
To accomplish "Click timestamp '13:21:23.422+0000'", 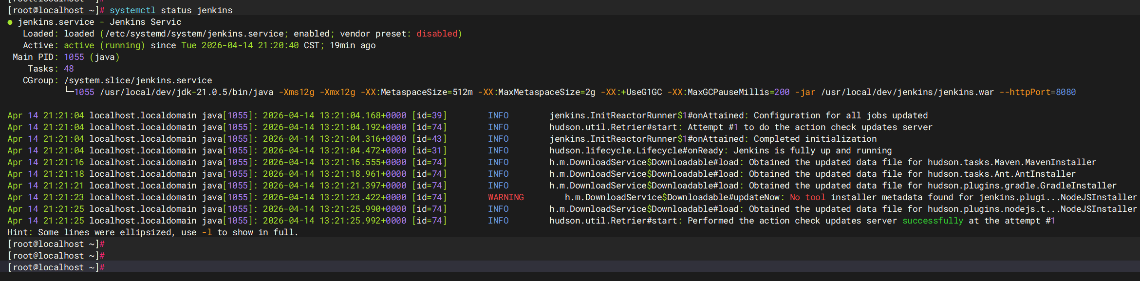I will tap(363, 197).
